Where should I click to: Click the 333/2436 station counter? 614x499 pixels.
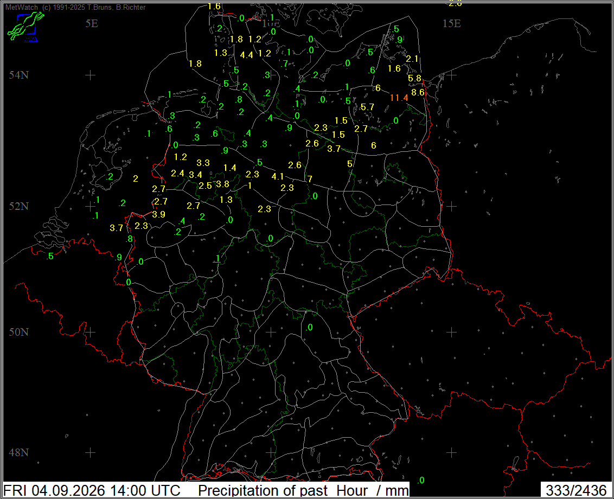click(576, 490)
